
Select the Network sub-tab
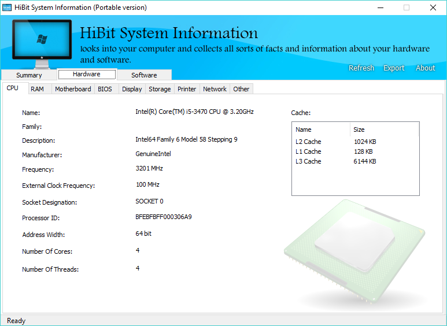[215, 89]
